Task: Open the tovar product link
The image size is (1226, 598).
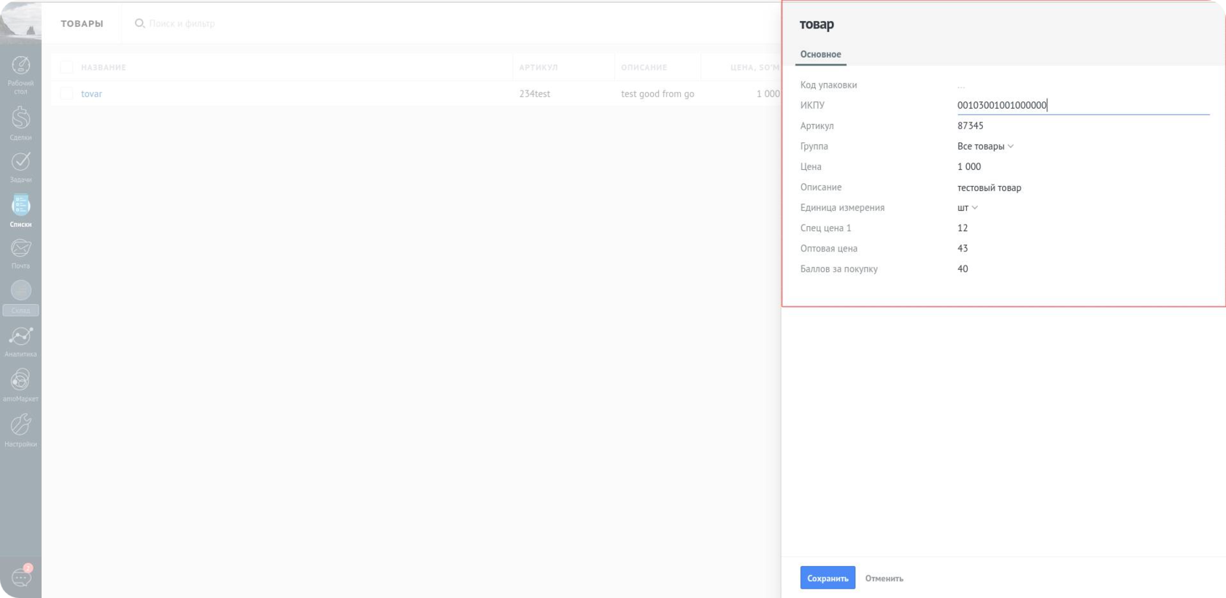Action: coord(91,94)
